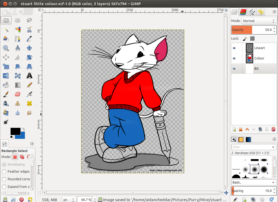Select the Heal bandage tool

click(x=29, y=103)
